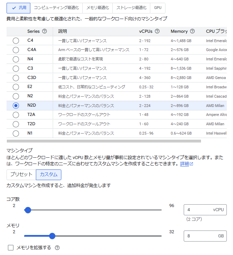This screenshot has width=233, height=255.
Task: Click T2A platform text Ampere Altra
Action: click(216, 115)
